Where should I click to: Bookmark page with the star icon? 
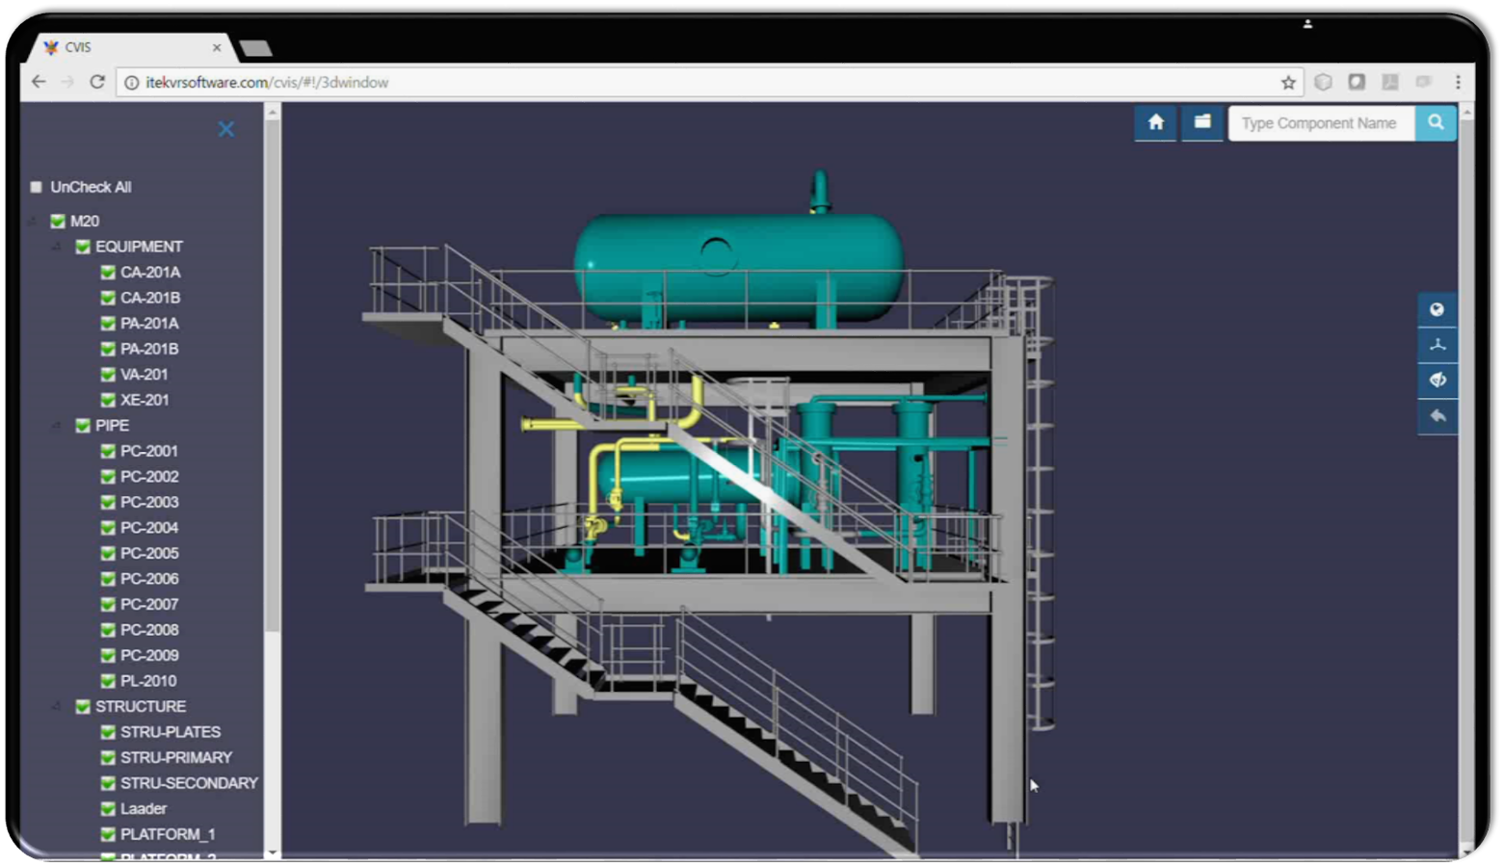1288,83
